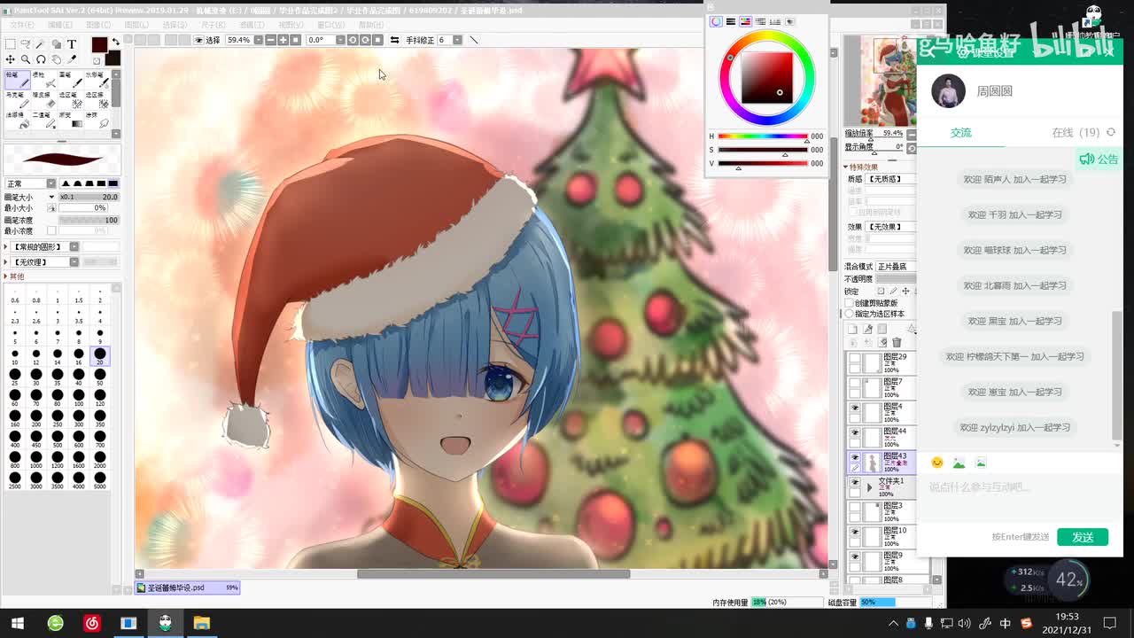Select the hand pan tool
Screen dimensions: 1134x638
click(x=57, y=59)
